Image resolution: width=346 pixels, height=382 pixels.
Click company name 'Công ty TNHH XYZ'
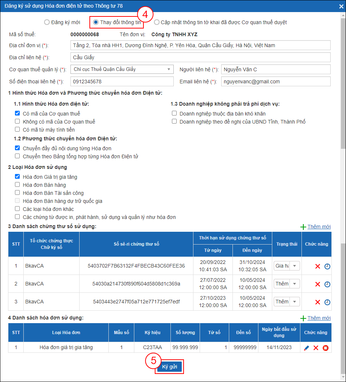pos(174,35)
